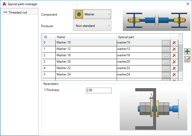The height and width of the screenshot is (136, 192).
Task: Click the ID cell of row 5
Action: [x=49, y=75]
